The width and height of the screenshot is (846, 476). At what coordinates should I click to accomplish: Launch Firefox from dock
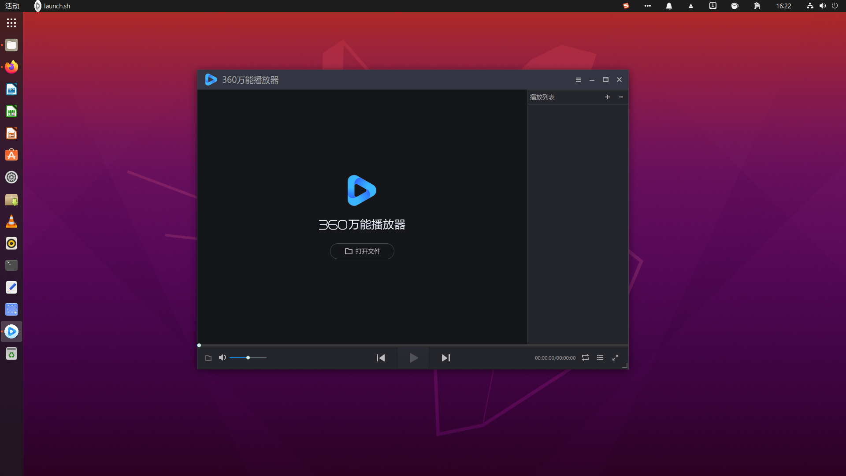(x=11, y=67)
